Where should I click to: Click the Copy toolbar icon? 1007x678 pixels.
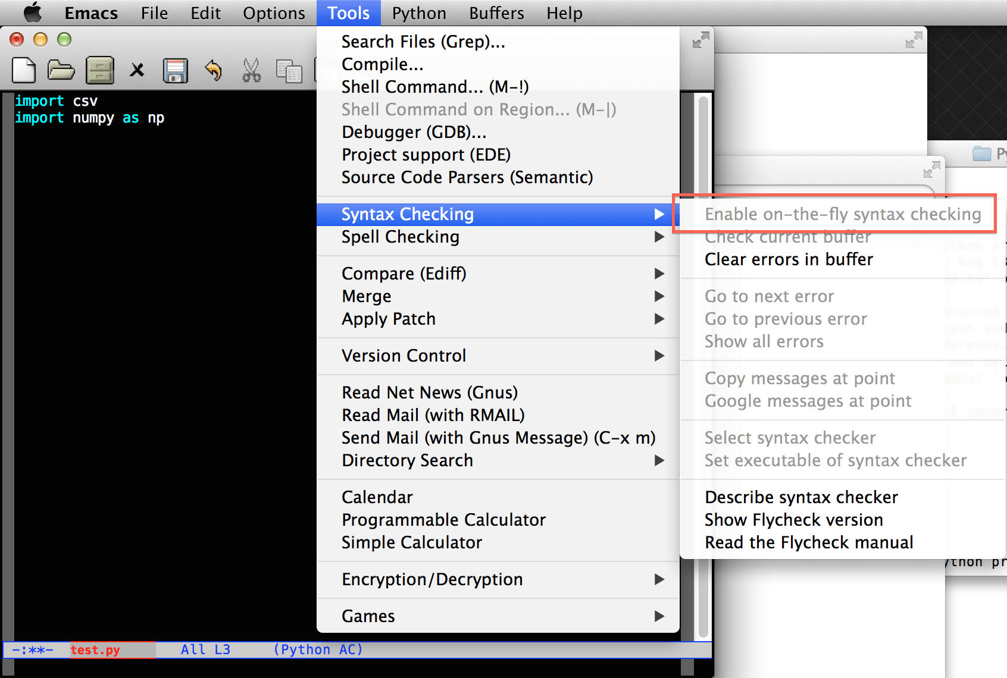289,71
